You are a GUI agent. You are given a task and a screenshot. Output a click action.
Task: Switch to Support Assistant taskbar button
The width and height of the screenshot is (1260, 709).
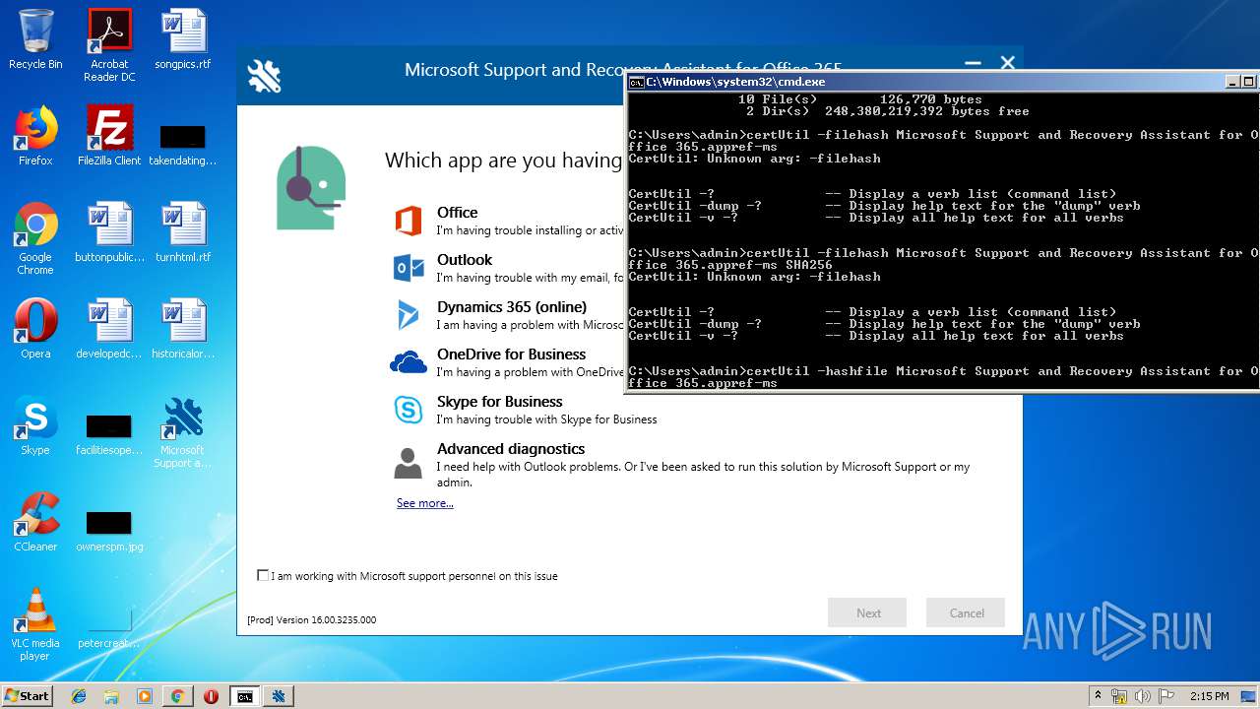click(x=279, y=696)
